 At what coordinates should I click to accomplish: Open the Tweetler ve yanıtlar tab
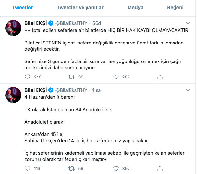point(80,7)
